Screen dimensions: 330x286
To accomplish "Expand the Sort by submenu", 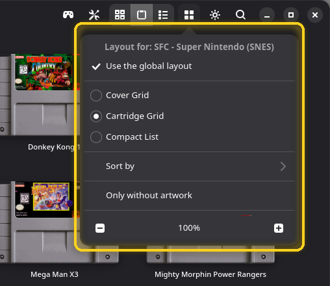I will pos(189,166).
